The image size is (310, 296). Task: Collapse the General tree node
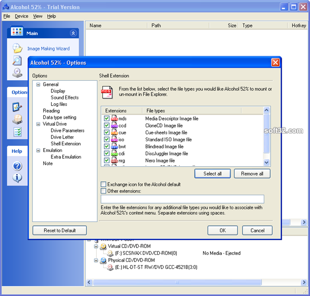(38, 85)
